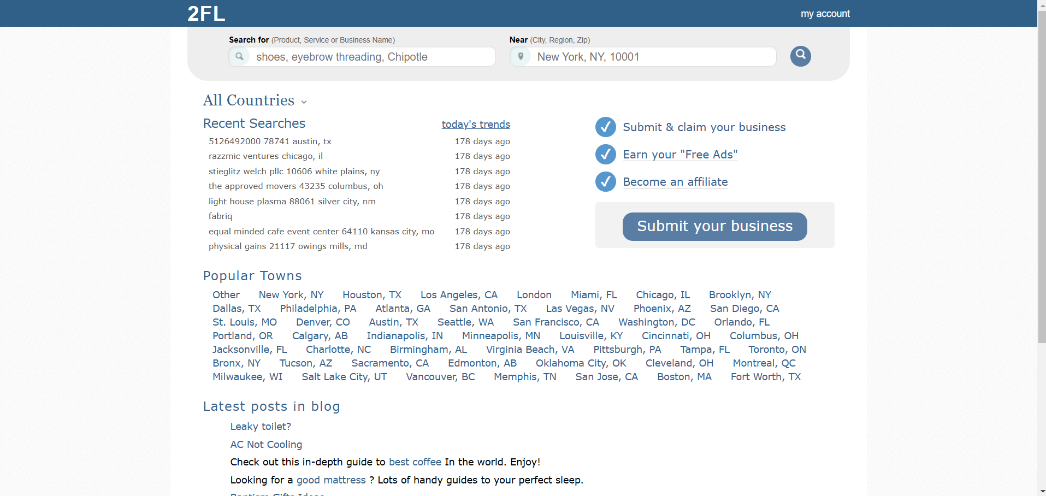This screenshot has height=496, width=1046.
Task: Open Brooklyn, NY town link
Action: click(x=740, y=295)
